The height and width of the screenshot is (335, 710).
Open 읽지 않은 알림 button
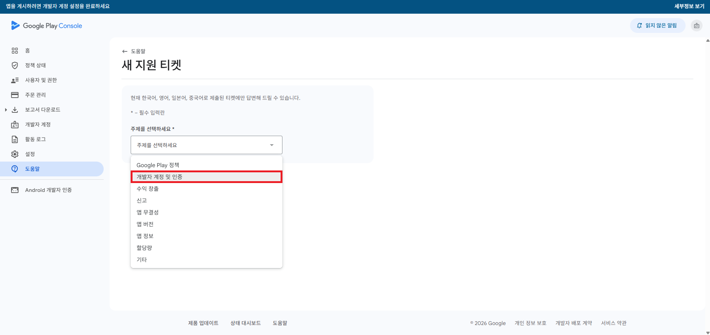[x=657, y=26]
